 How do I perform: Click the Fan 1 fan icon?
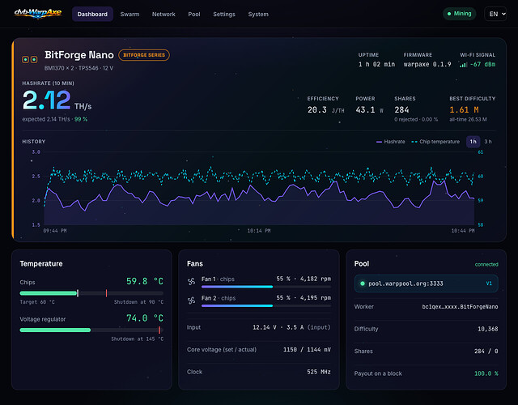coord(191,282)
